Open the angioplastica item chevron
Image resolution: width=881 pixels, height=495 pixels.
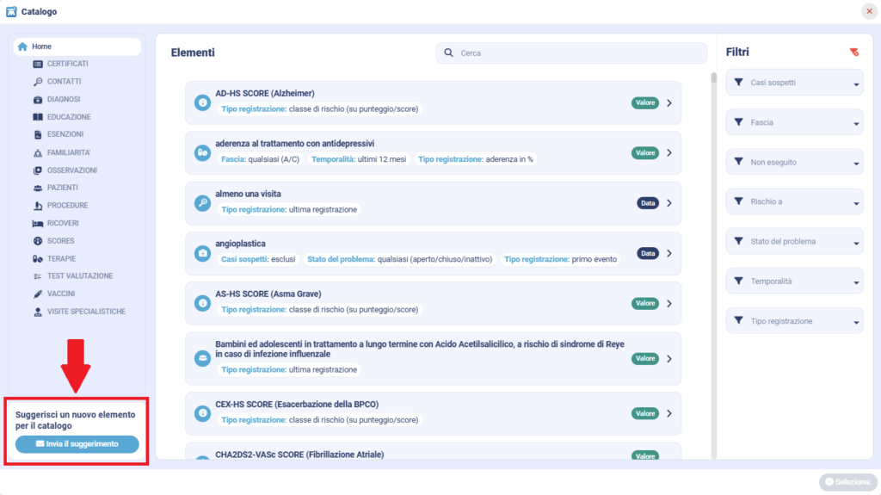[669, 253]
